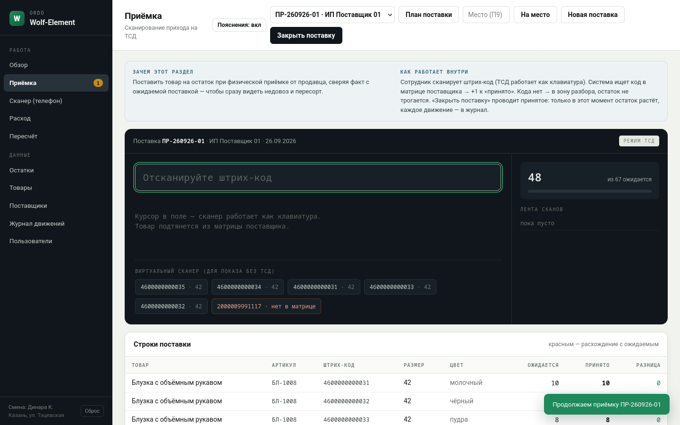Click the ОЖИДАЕТСЯ column header

coord(543,365)
